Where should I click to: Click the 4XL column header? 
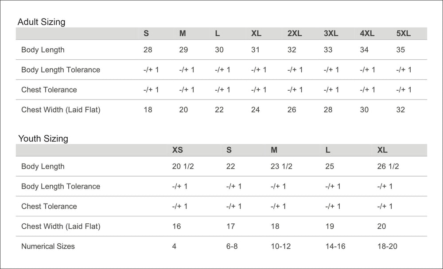click(367, 34)
